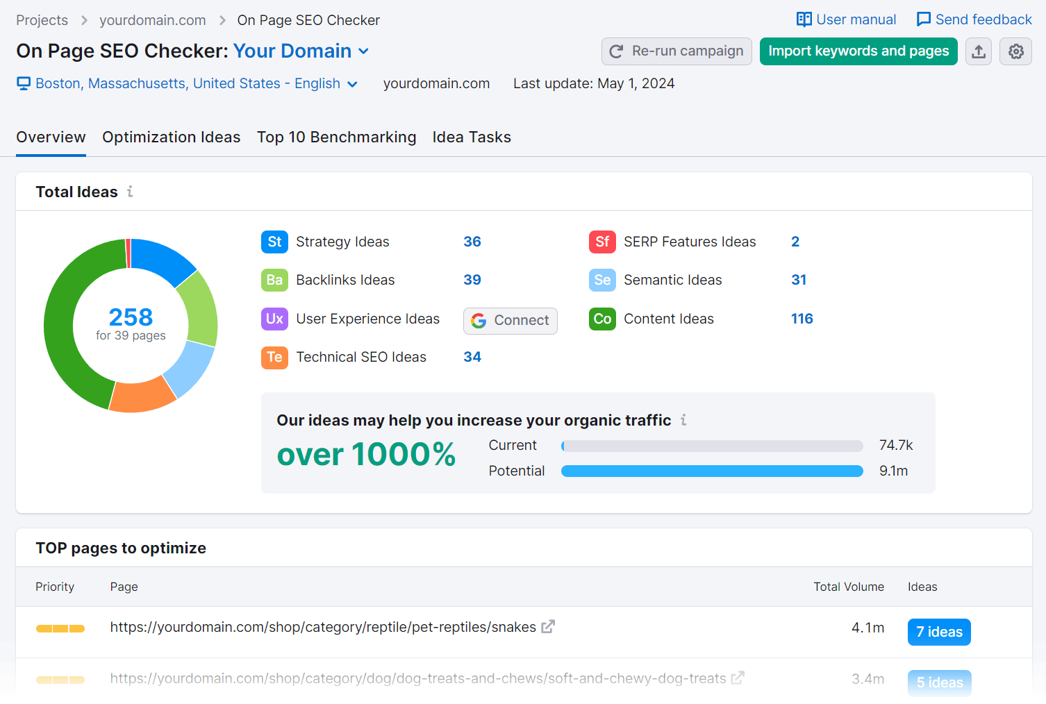Open campaign settings via gear icon
The image size is (1046, 704).
1015,51
